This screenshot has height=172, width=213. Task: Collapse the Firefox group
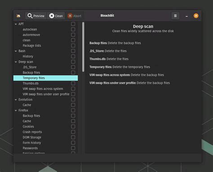[16, 110]
